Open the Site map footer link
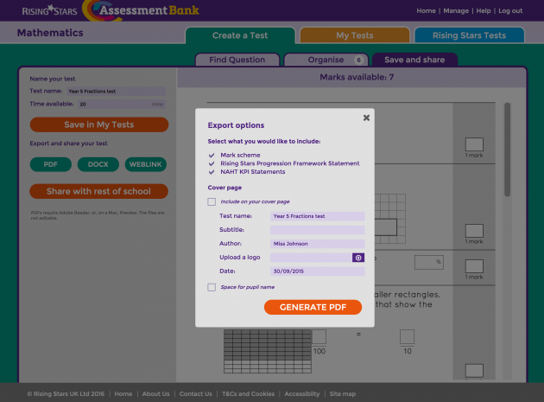 point(343,393)
